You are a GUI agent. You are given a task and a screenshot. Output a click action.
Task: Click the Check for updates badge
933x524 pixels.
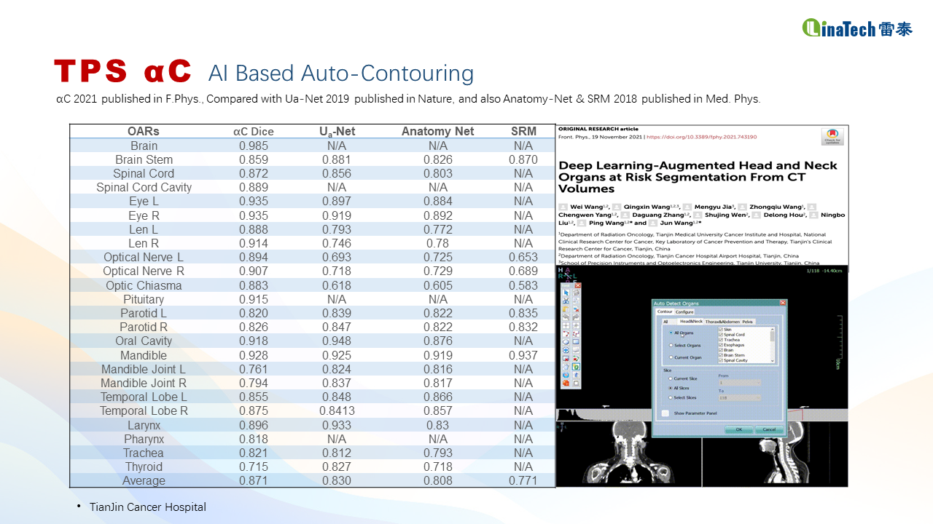(x=831, y=137)
